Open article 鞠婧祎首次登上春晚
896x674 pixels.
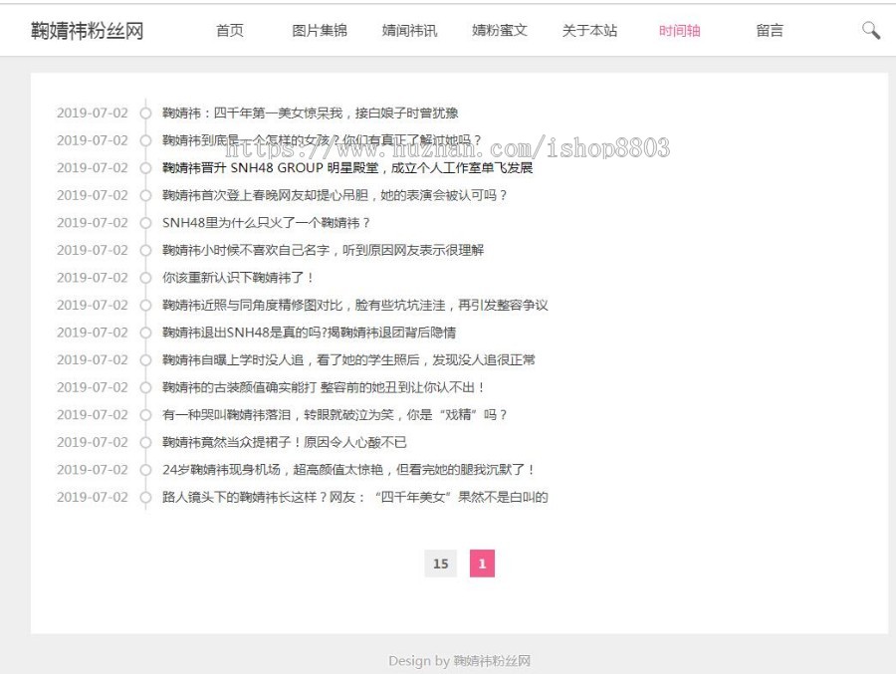[x=335, y=195]
